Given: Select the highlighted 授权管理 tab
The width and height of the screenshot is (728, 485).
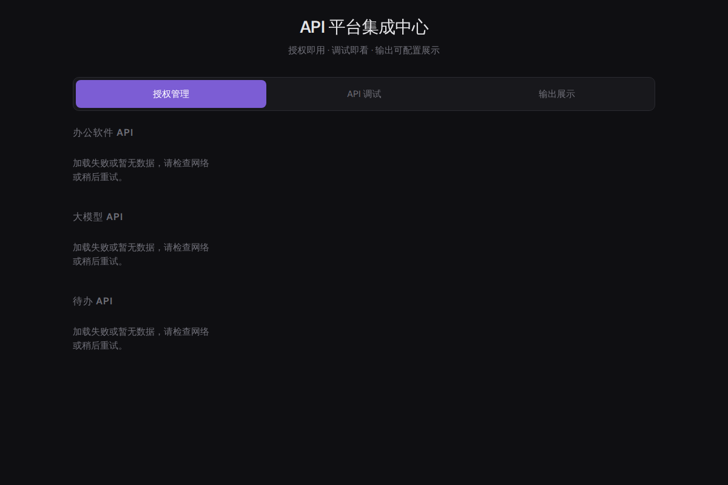Looking at the screenshot, I should point(170,94).
